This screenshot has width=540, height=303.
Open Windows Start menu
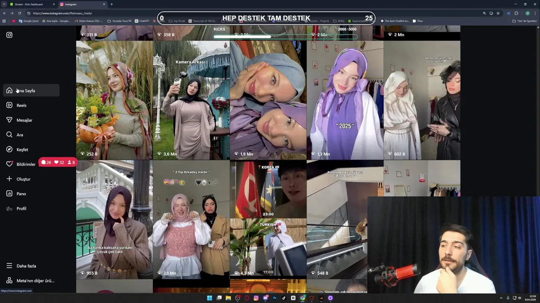tap(209, 298)
